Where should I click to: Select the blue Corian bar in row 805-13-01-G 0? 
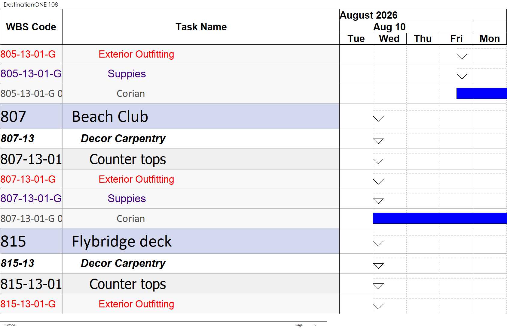pyautogui.click(x=481, y=93)
